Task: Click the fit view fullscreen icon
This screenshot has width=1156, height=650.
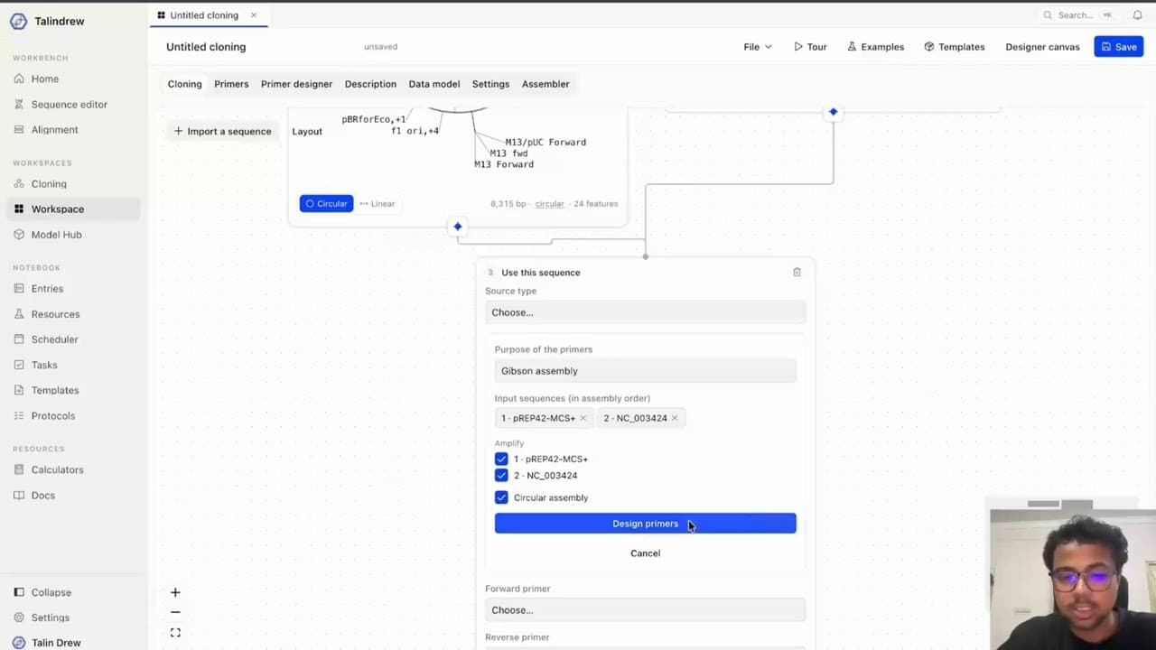Action: (x=175, y=633)
